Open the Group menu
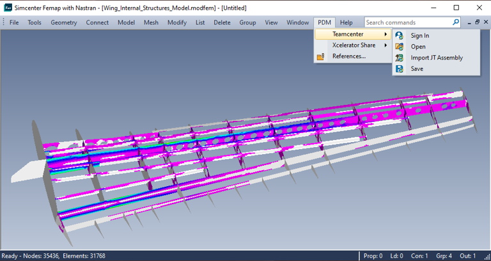 247,22
